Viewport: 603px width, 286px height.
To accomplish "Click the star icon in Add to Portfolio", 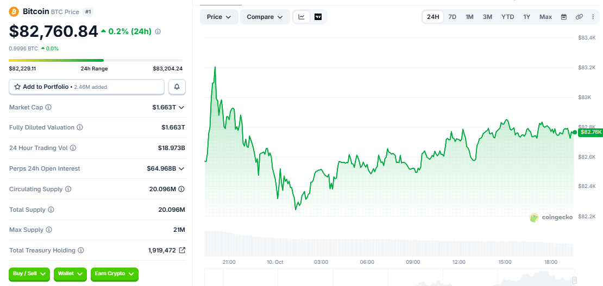I will click(17, 87).
